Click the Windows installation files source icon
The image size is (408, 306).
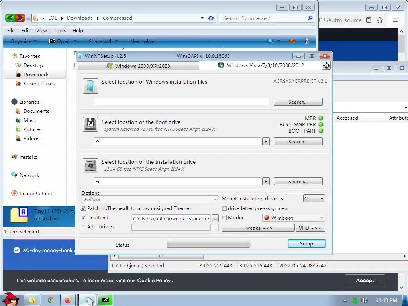pyautogui.click(x=90, y=86)
